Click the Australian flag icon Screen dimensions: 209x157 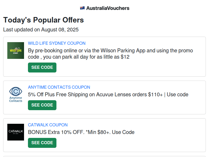pos(82,8)
